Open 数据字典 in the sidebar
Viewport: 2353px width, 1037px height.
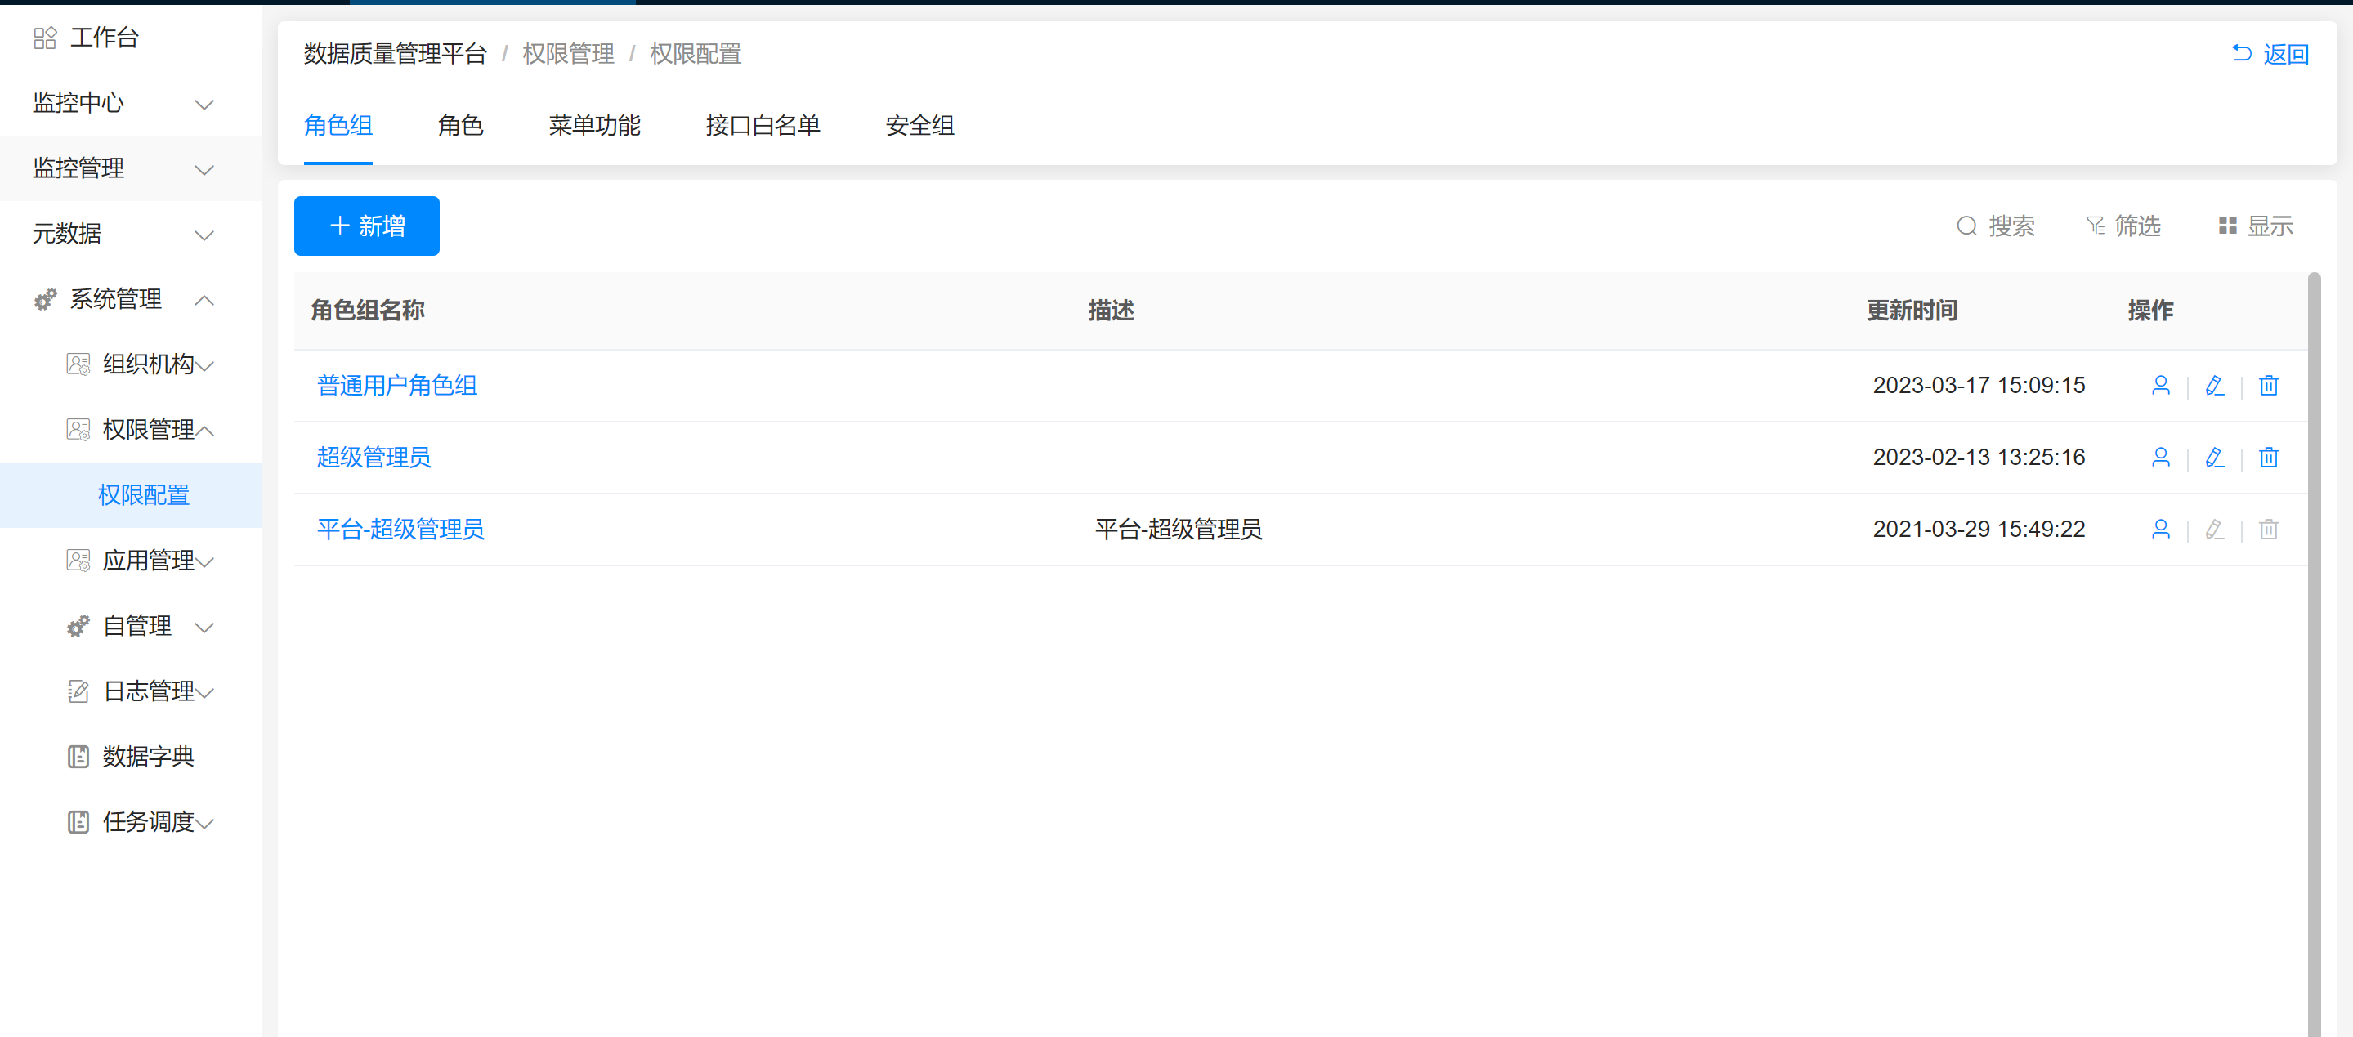click(131, 757)
